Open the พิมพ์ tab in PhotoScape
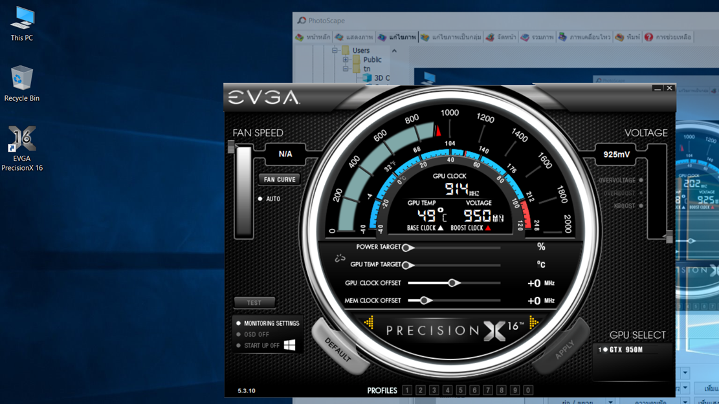719x404 pixels. tap(627, 37)
